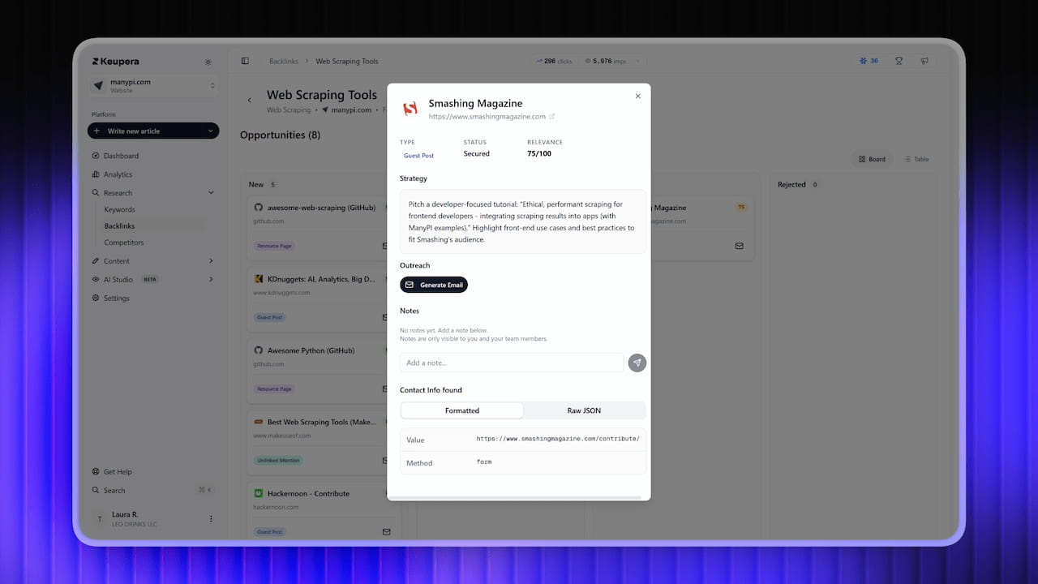Select the Formatted tab
Screen dimensions: 1038x584
click(x=462, y=410)
